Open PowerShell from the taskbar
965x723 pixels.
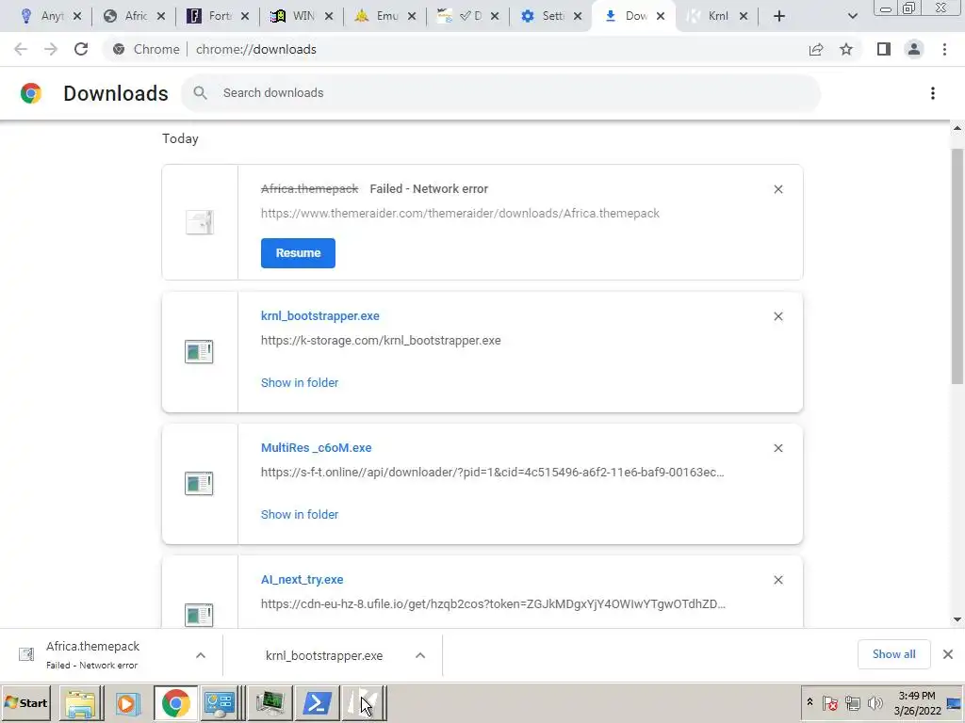pos(317,703)
